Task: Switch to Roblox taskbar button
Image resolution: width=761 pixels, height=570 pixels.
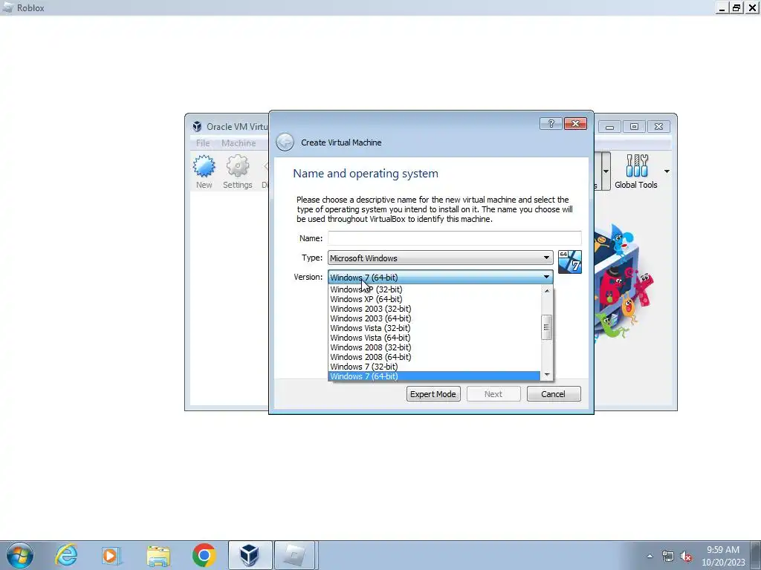Action: [x=296, y=555]
